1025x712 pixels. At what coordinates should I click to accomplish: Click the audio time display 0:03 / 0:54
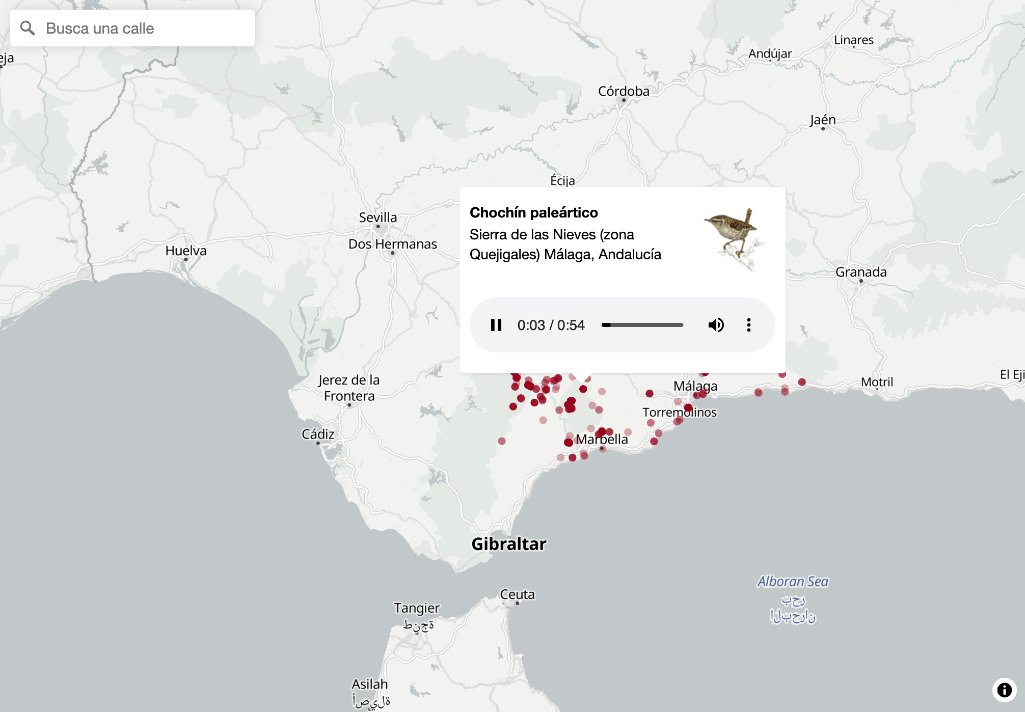[x=551, y=325]
